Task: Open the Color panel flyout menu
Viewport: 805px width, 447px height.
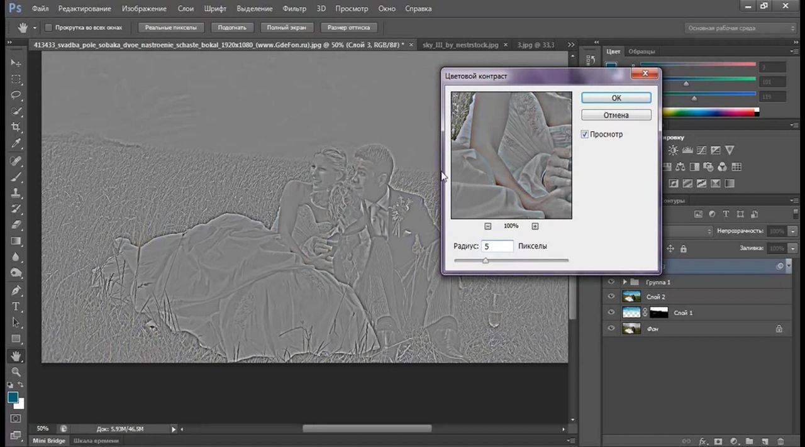Action: coord(794,51)
